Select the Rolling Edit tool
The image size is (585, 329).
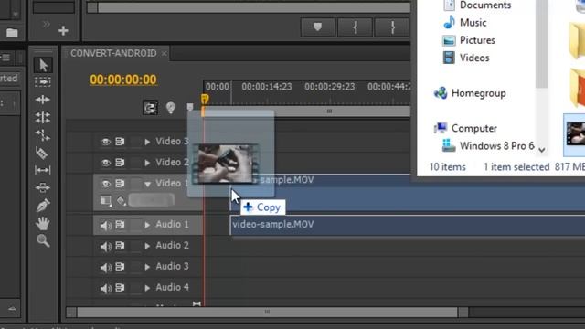43,117
